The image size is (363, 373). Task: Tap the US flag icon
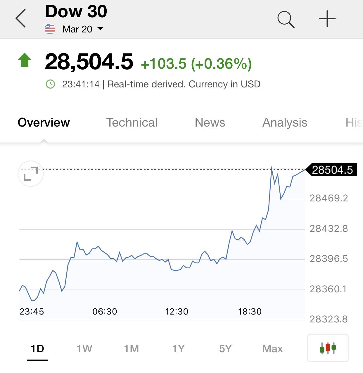(x=50, y=29)
